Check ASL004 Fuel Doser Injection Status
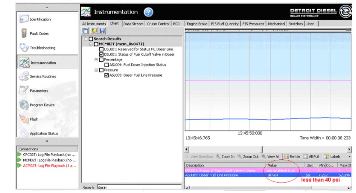The image size is (356, 193). [x=107, y=65]
